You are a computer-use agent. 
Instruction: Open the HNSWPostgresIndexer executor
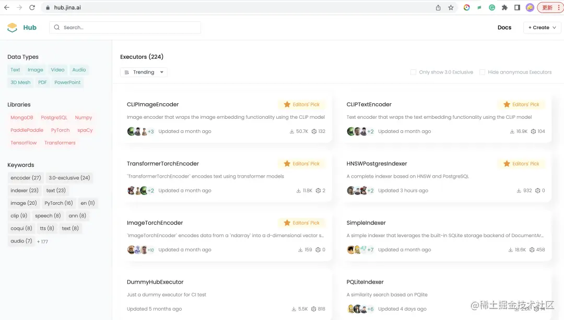[x=377, y=164]
